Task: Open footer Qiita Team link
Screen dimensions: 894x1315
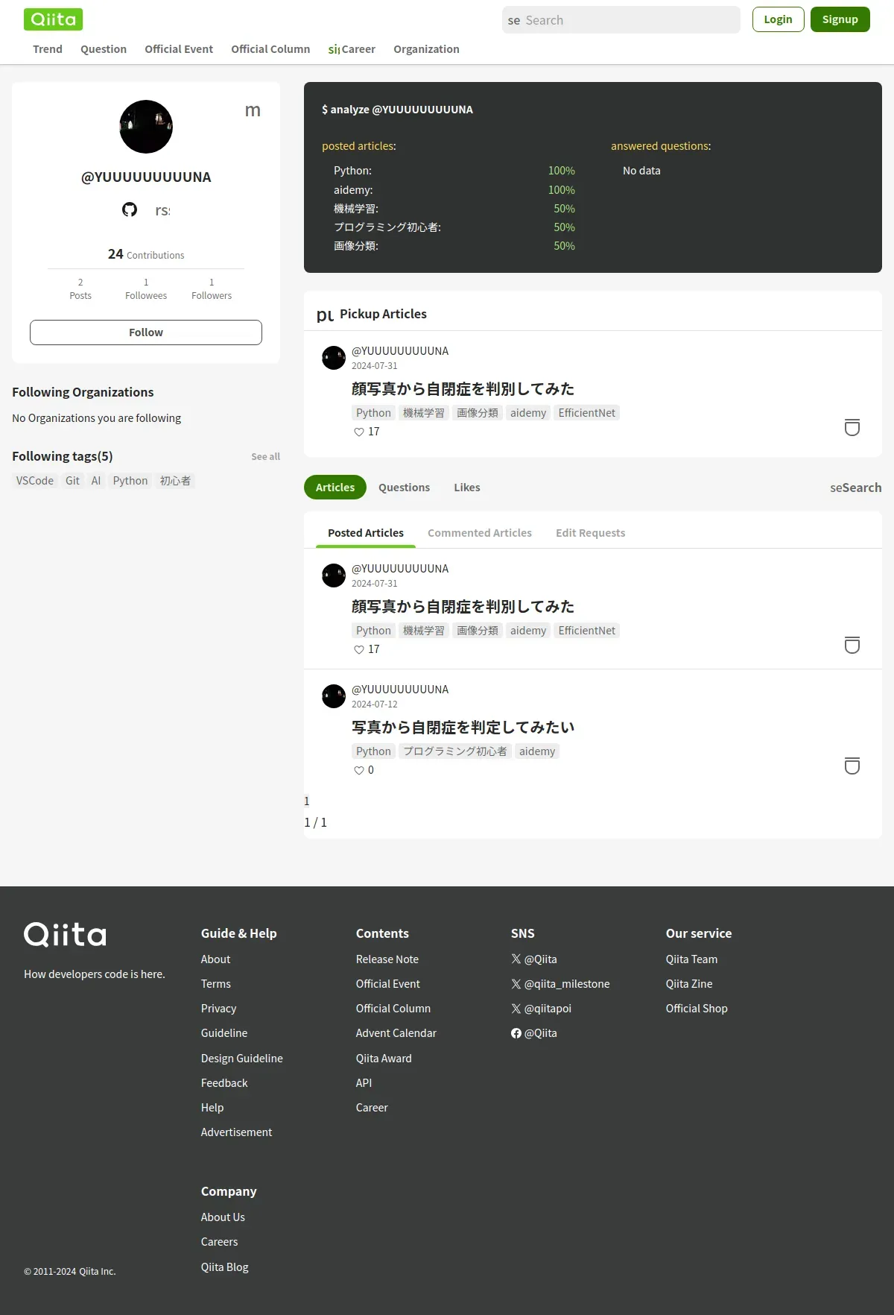Action: pyautogui.click(x=692, y=959)
